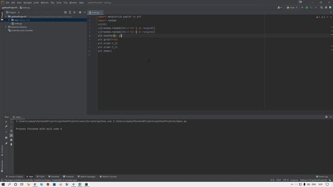Click the UTF-8 encoding status entry
The height and width of the screenshot is (187, 333).
tap(286, 180)
